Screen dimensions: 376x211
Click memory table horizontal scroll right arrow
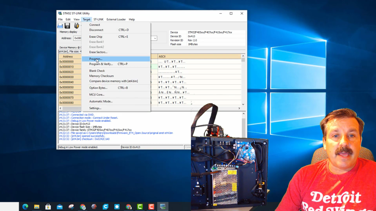pyautogui.click(x=239, y=108)
